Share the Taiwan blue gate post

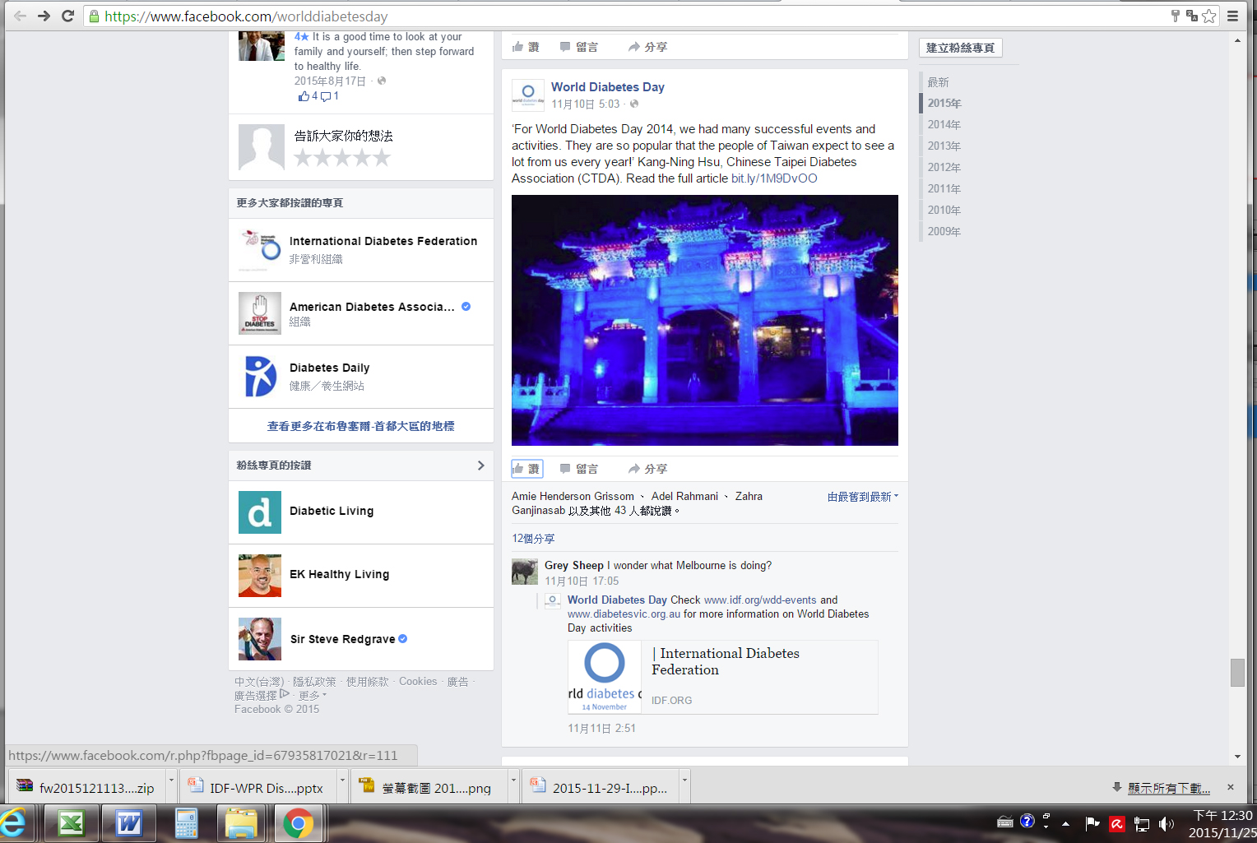(647, 469)
